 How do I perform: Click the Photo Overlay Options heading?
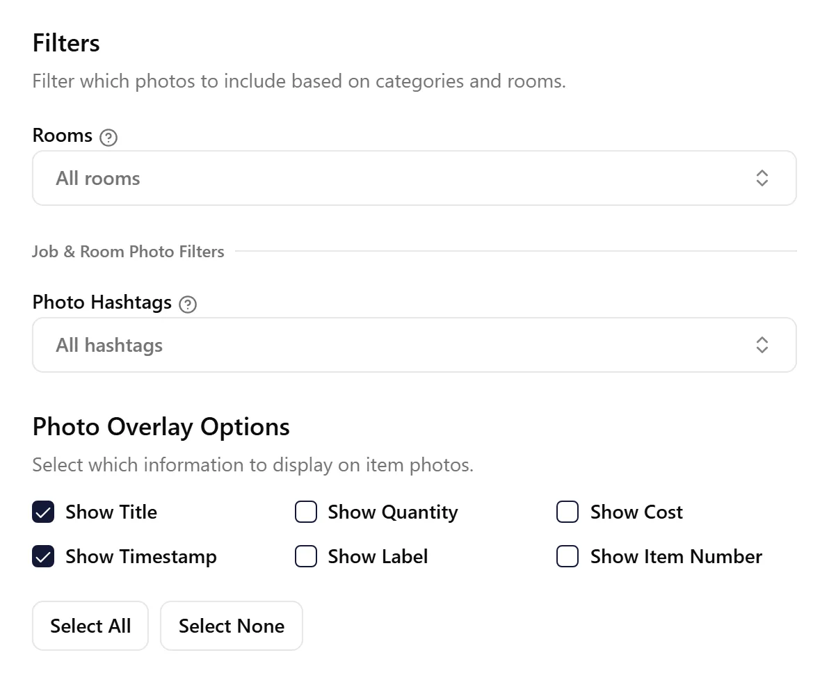[161, 427]
